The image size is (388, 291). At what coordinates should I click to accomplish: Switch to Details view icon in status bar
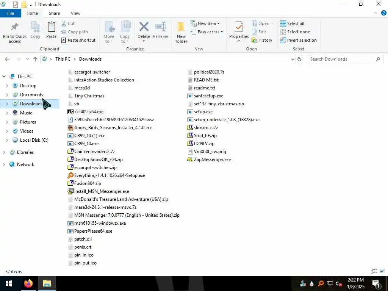click(x=374, y=271)
